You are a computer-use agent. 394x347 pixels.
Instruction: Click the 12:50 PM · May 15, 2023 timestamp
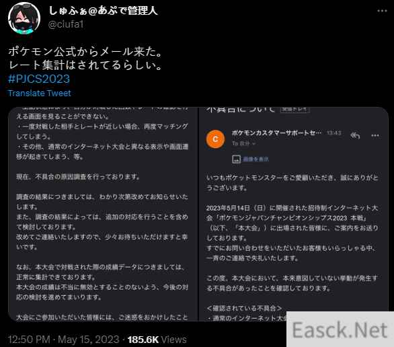[x=64, y=340]
